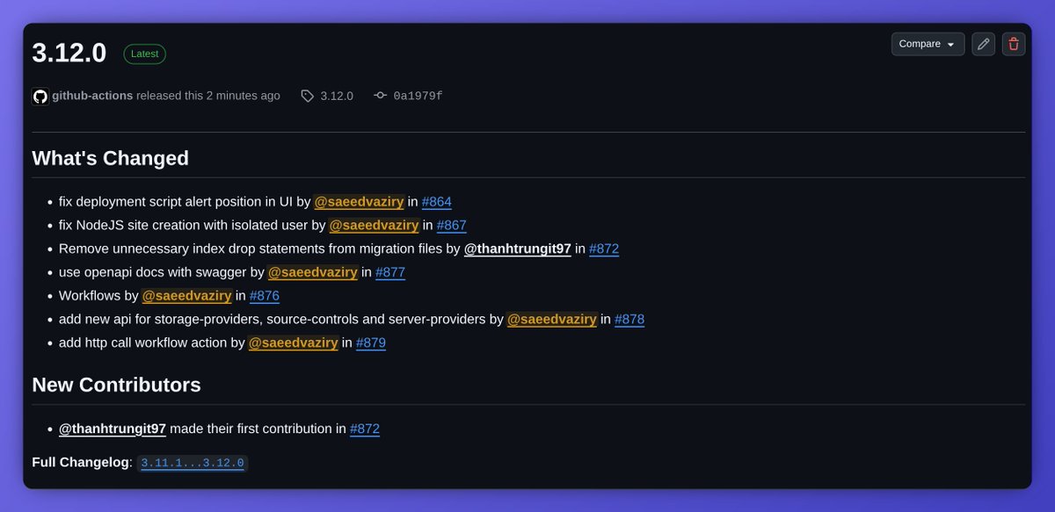1055x512 pixels.
Task: Click the commit icon beside 0a1979f
Action: pyautogui.click(x=380, y=96)
